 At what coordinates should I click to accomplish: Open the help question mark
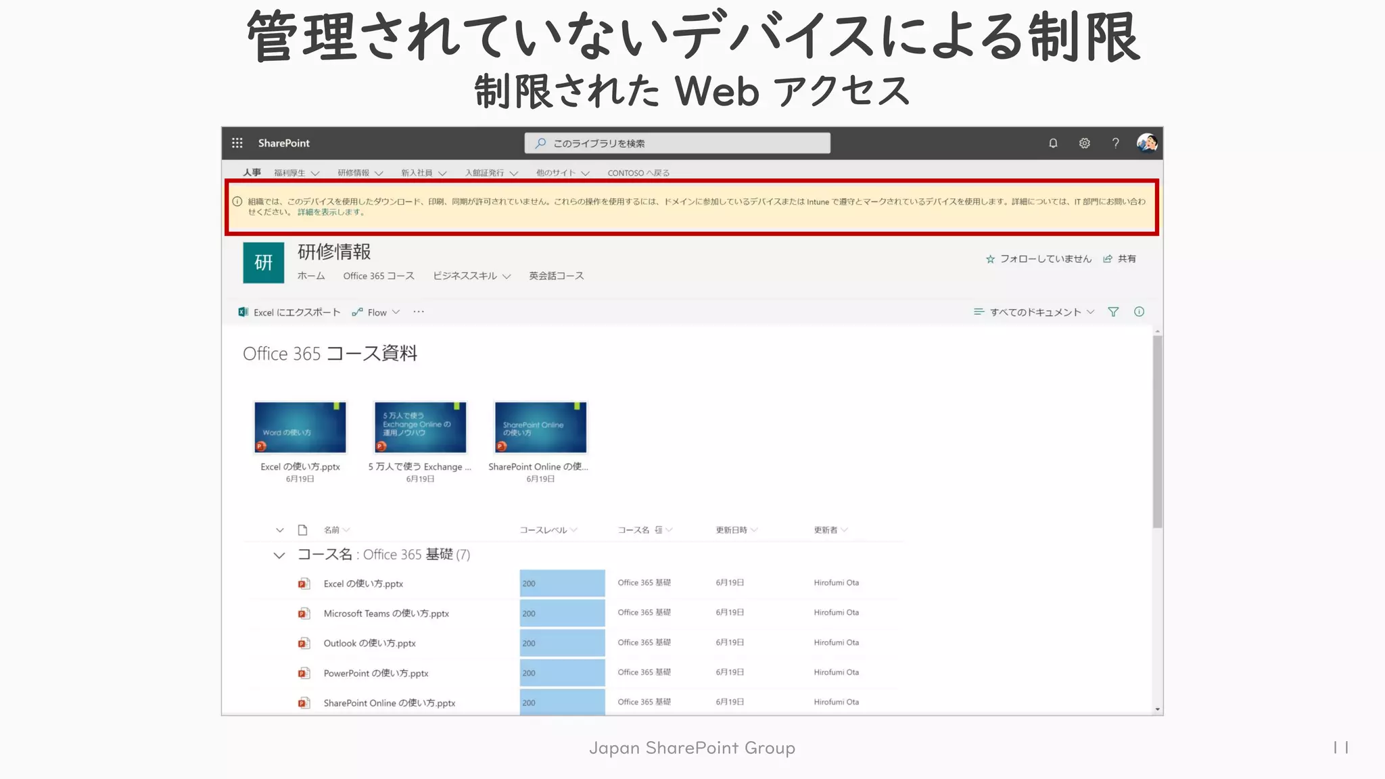point(1115,143)
